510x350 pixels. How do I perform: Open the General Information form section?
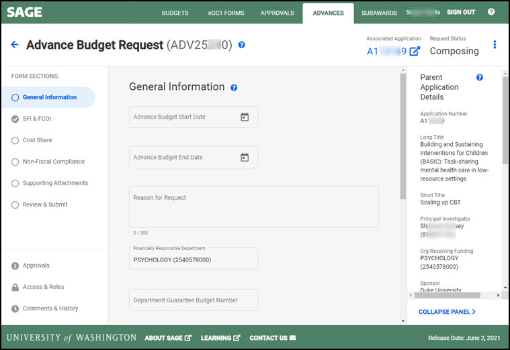pos(49,97)
